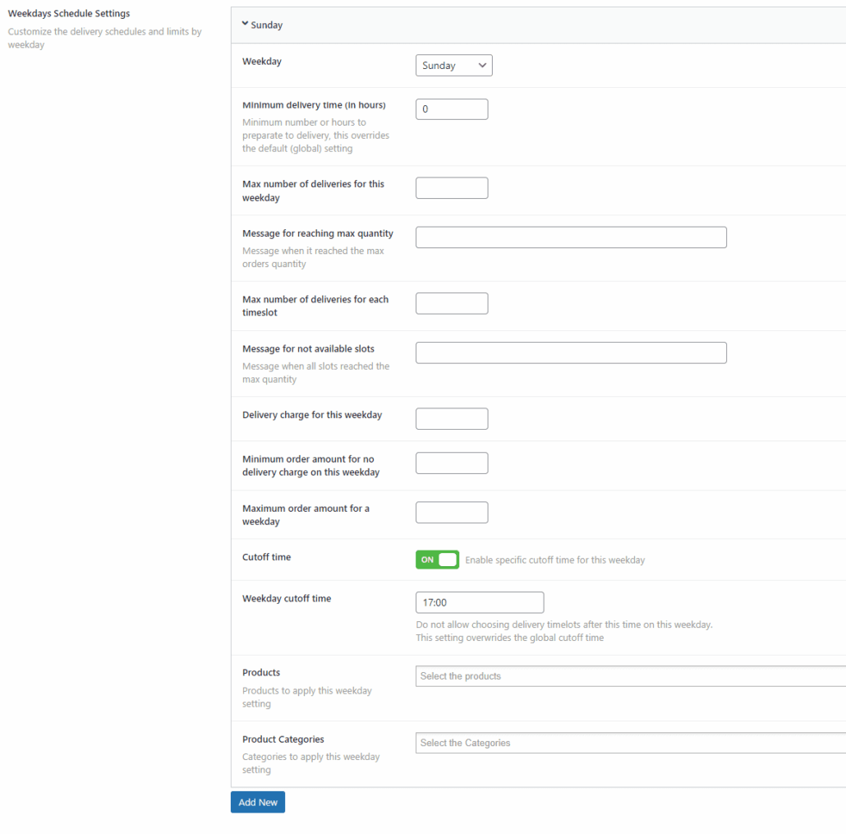Click the Product Categories label

point(283,739)
